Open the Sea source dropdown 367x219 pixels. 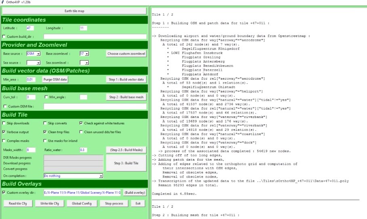point(38,63)
